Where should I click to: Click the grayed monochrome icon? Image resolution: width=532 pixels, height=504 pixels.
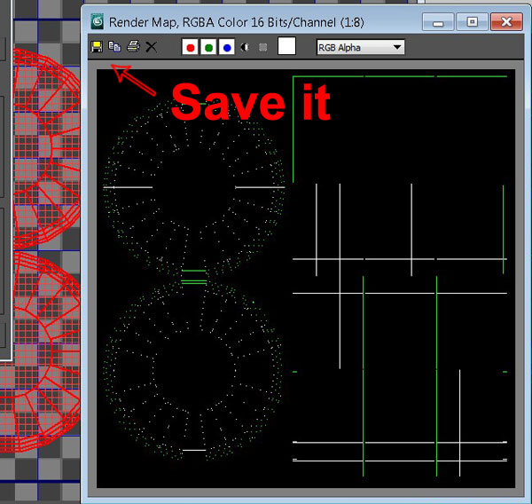click(263, 46)
